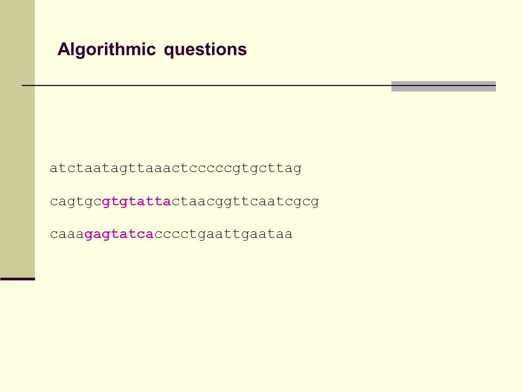Click the suffix ctaacggttcaatcgcg of second sequence
The width and height of the screenshot is (522, 392).
(x=245, y=201)
